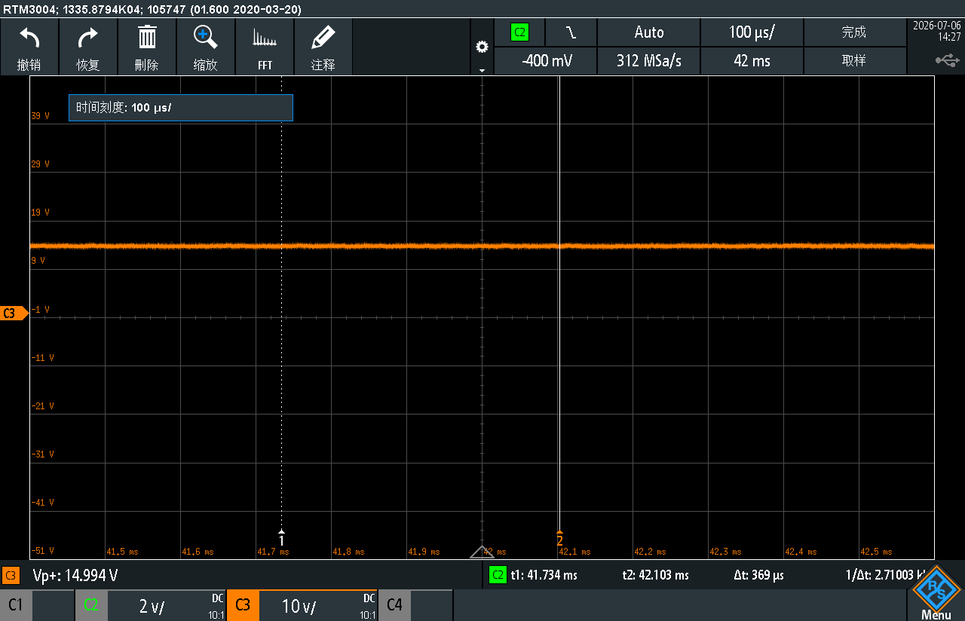
Task: Toggle channel C2 at 2 V/
Action: pos(151,604)
